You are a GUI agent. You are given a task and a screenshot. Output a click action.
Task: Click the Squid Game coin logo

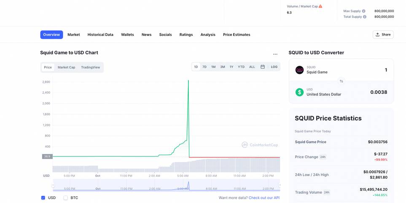point(299,70)
